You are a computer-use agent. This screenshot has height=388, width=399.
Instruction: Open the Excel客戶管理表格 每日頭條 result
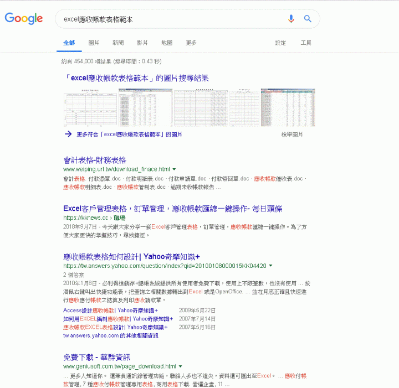[173, 209]
